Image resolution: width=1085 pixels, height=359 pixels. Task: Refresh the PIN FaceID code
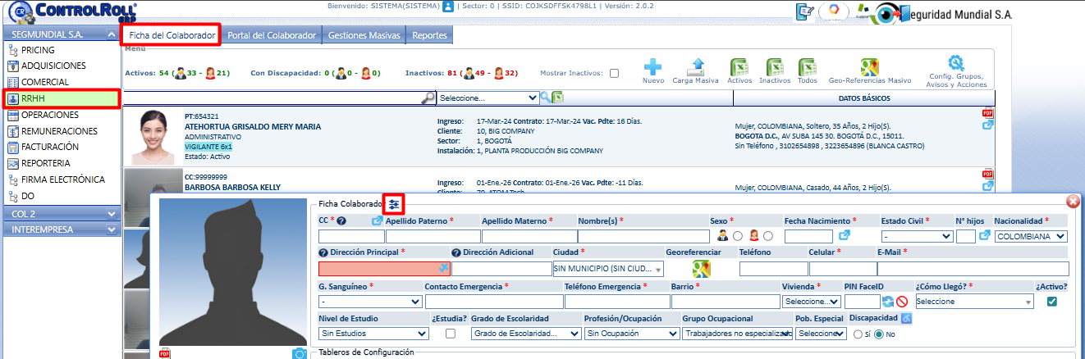pyautogui.click(x=888, y=302)
